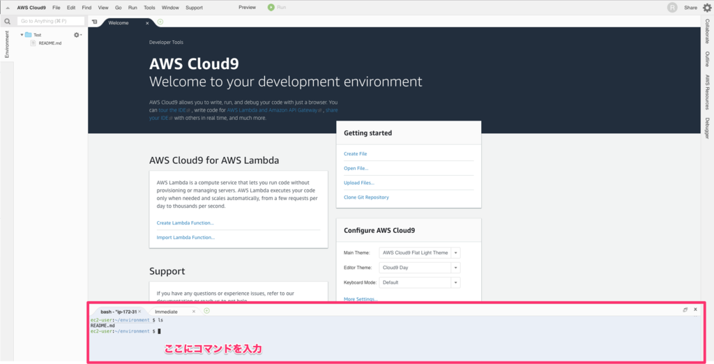Click More Settings... link
The height and width of the screenshot is (364, 714).
[x=360, y=299]
